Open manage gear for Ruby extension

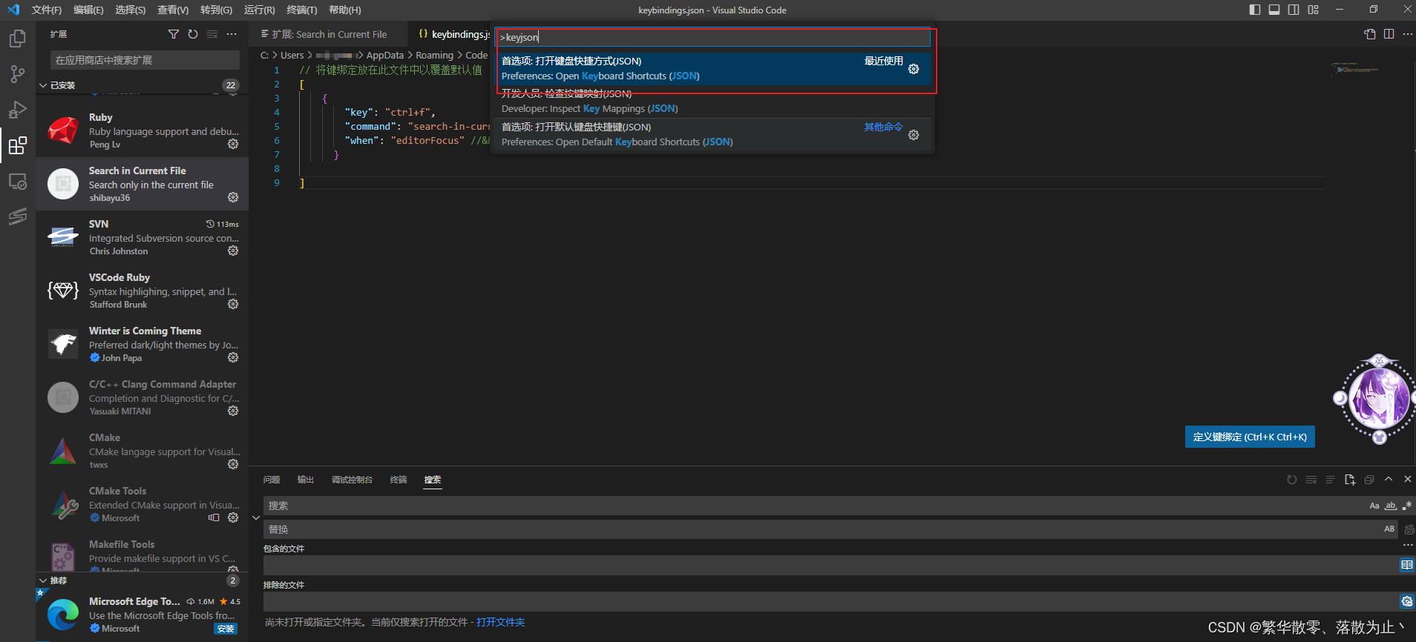[233, 144]
